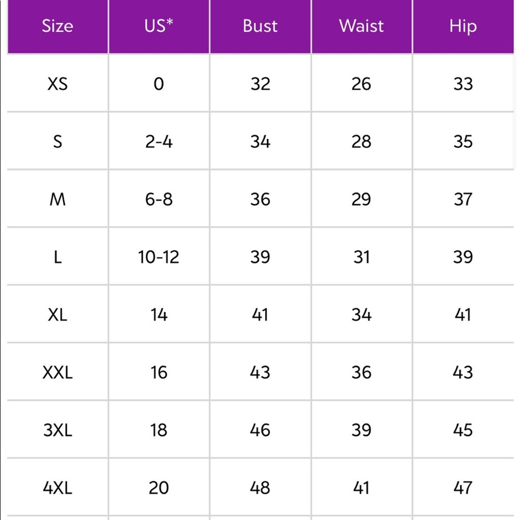This screenshot has height=520, width=520.
Task: Select the Waist column header
Action: coord(361,26)
